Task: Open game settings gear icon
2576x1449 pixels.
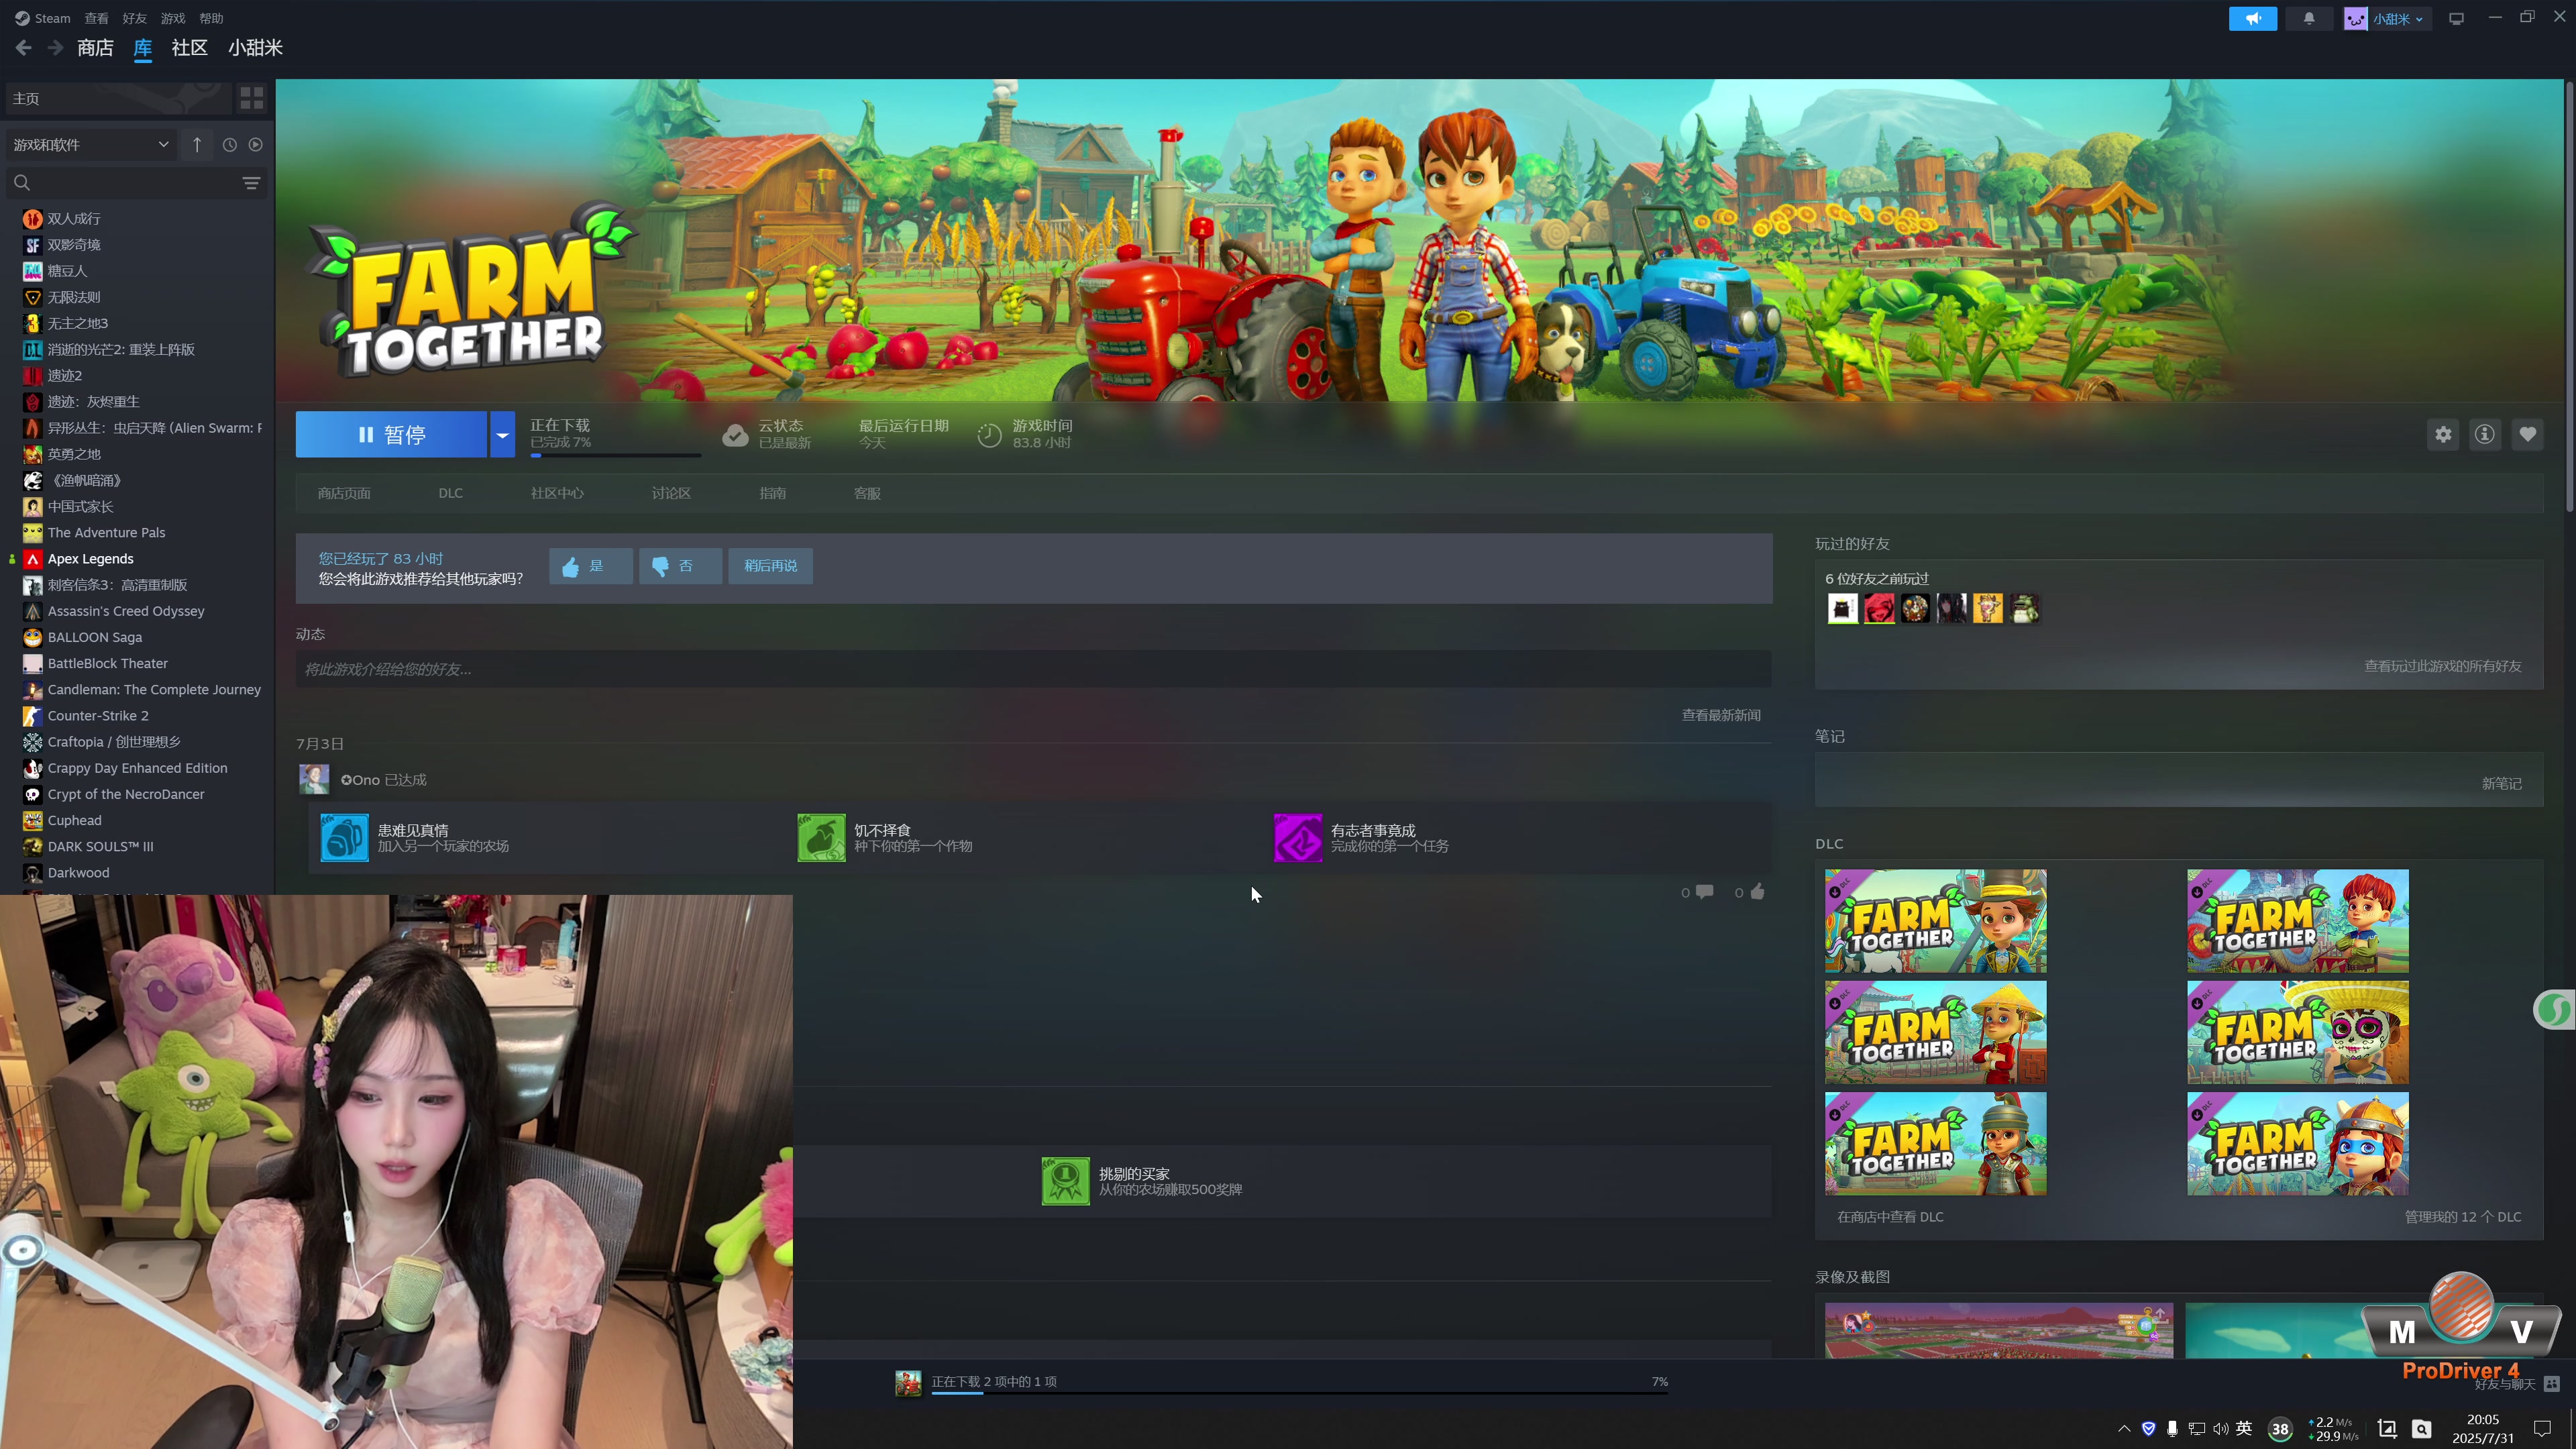Action: click(2443, 434)
